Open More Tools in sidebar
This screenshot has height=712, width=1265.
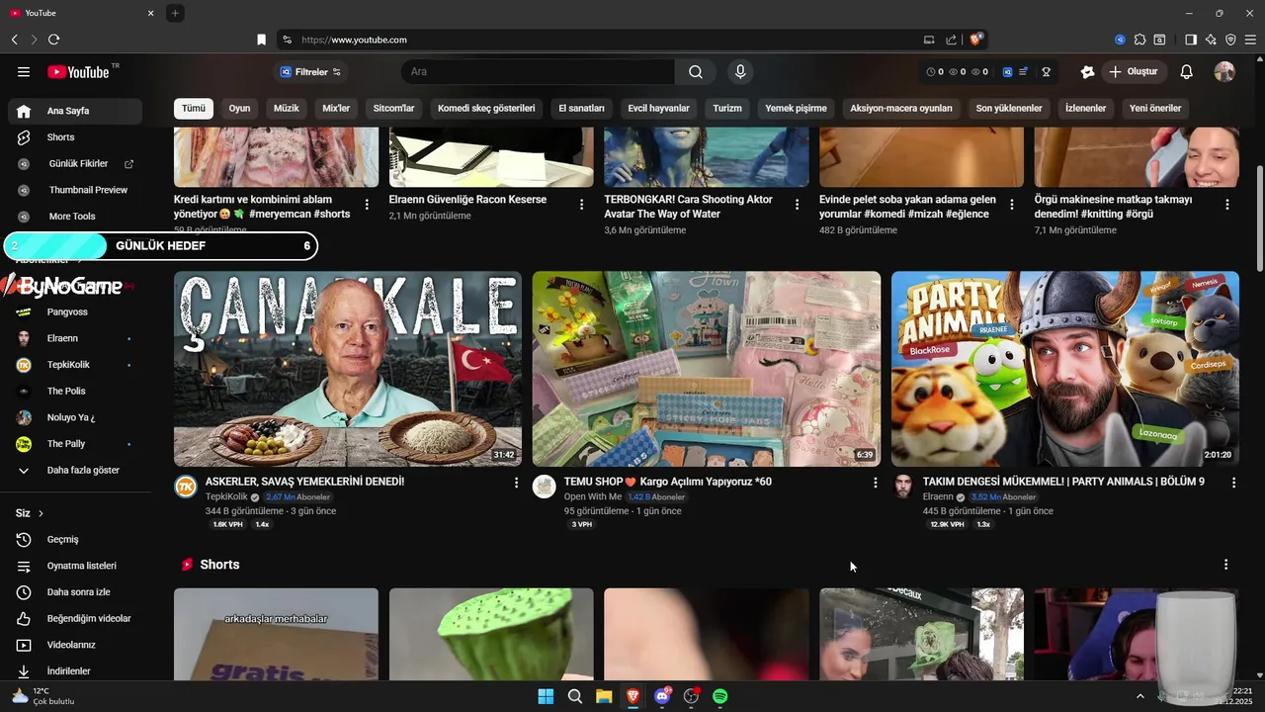click(74, 217)
